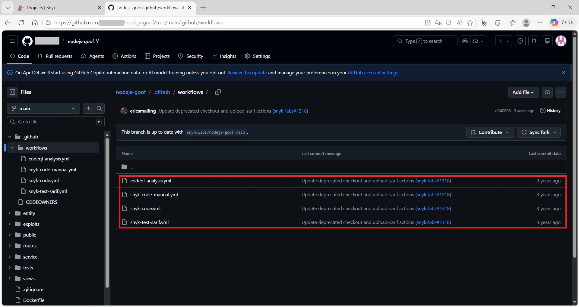Open browser extensions puzzle icon
579x307 pixels.
click(498, 23)
